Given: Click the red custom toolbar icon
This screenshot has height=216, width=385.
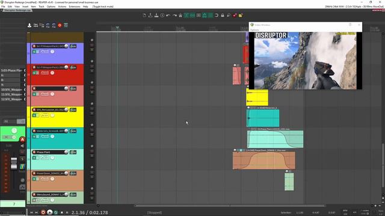Looking at the screenshot, I should pos(235,16).
